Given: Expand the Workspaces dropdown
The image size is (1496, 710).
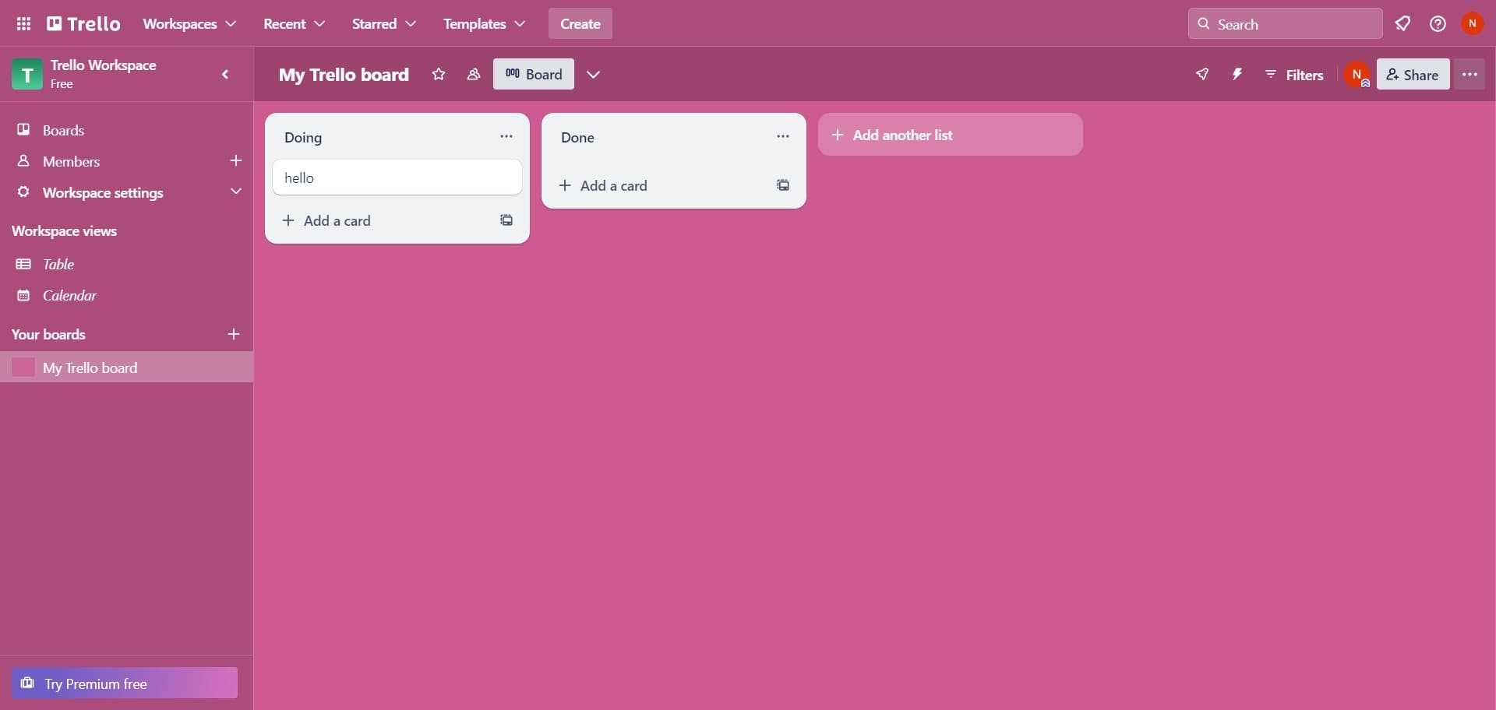Looking at the screenshot, I should [189, 23].
